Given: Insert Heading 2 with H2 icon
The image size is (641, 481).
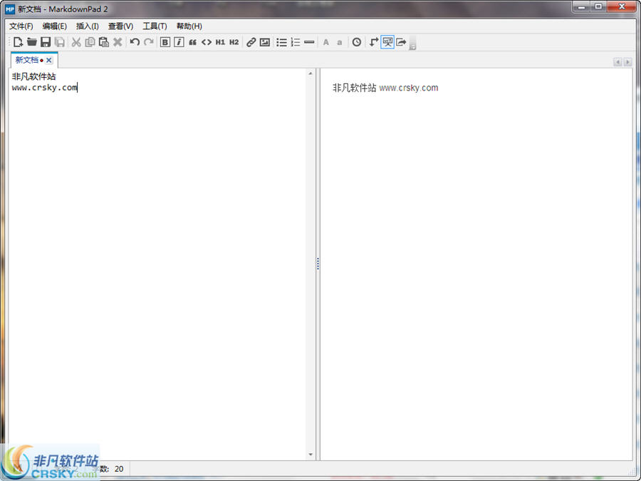Looking at the screenshot, I should tap(234, 42).
